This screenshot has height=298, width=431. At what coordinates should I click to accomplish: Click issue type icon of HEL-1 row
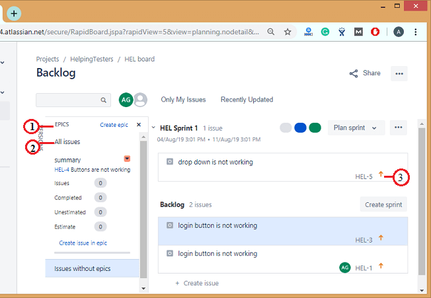point(170,253)
